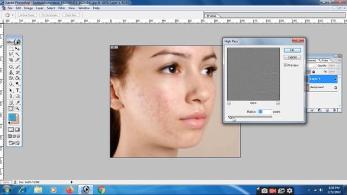Select the Dodge tool
Viewport: 347px width, 195px height.
[x=17, y=84]
